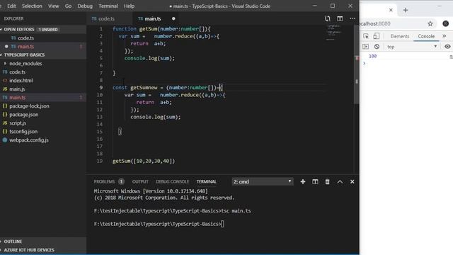Switch to the code.ts editor tab
Screen dimensions: 453x255
pos(106,18)
